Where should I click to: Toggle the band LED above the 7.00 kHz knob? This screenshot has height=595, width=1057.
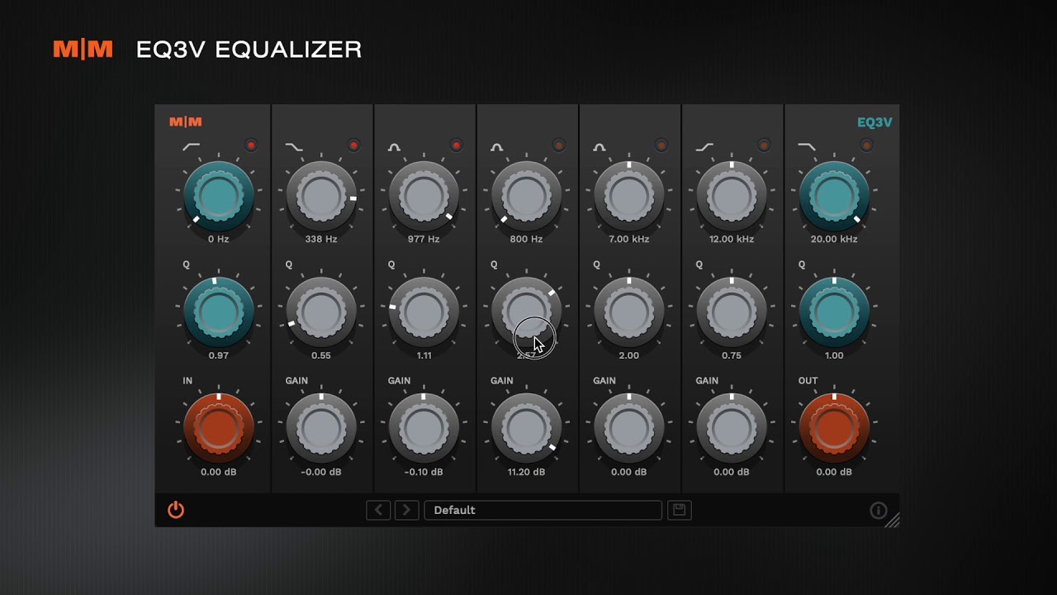point(661,145)
